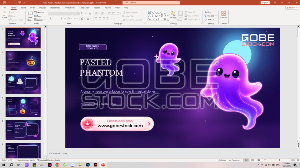Open Customize Quick Access Toolbar dropdown
This screenshot has width=300, height=168.
[x=24, y=2]
